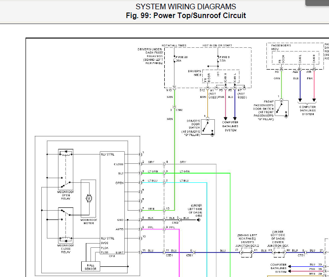This screenshot has width=329, height=277.
Task: Click the Center Junction Box symbol
Action: tap(279, 253)
